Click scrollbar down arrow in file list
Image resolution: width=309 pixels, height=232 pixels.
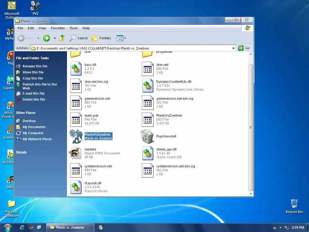(x=251, y=194)
